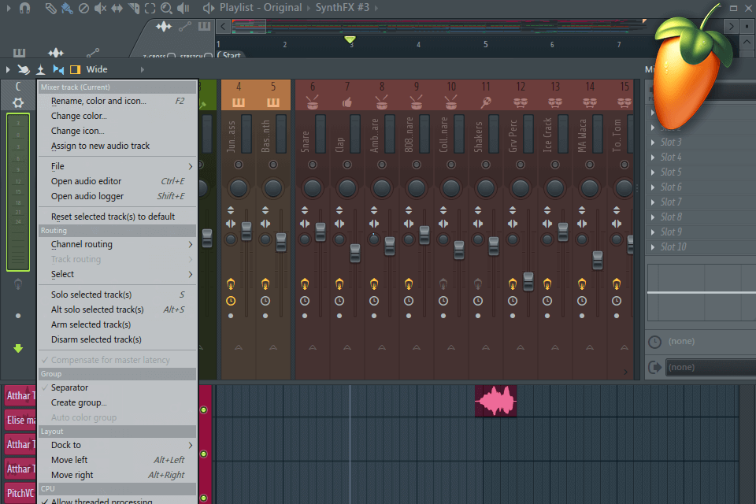The image size is (756, 504).
Task: Click the fader of Clap track 7
Action: pos(355,254)
